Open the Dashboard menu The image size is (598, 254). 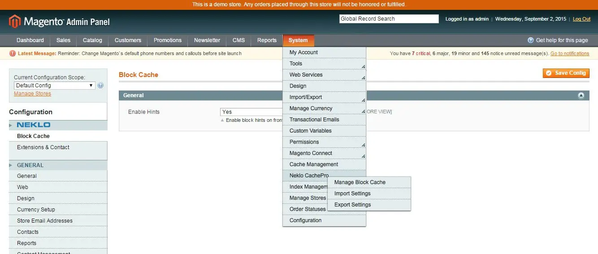30,40
